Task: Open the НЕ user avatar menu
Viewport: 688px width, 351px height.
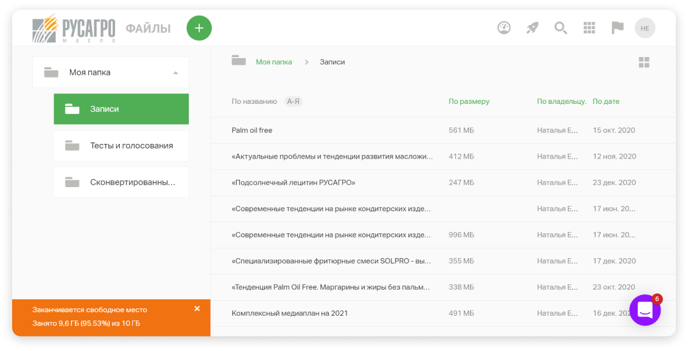Action: click(645, 28)
